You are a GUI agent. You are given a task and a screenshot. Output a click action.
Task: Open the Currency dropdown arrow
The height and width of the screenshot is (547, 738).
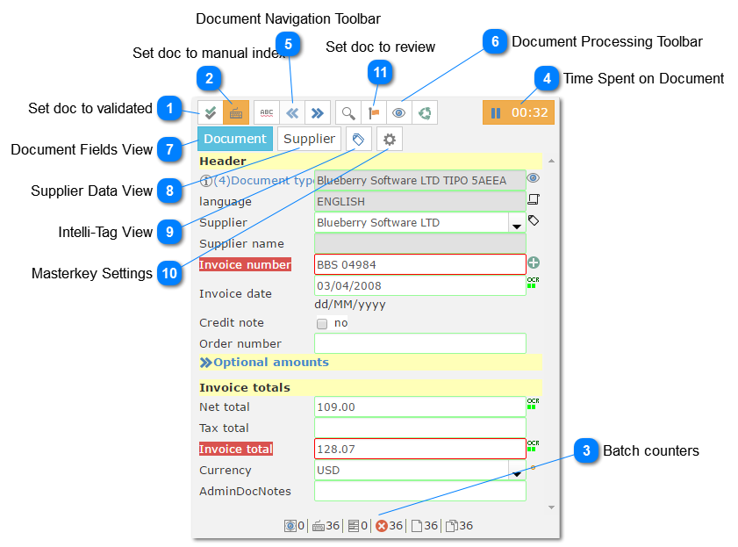517,472
